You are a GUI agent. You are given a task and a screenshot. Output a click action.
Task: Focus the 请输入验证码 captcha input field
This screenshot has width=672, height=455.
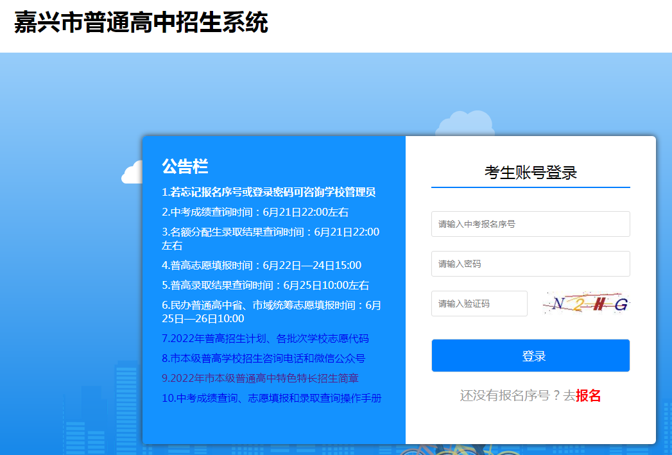pos(479,304)
